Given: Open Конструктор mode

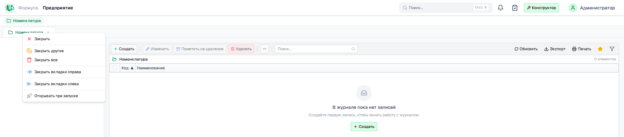Looking at the screenshot, I should pyautogui.click(x=541, y=8).
